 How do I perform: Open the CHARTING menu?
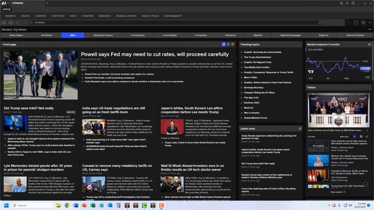click(88, 16)
